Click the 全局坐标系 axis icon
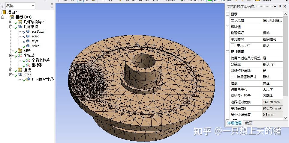The width and height of the screenshot is (289, 143). (x=28, y=60)
